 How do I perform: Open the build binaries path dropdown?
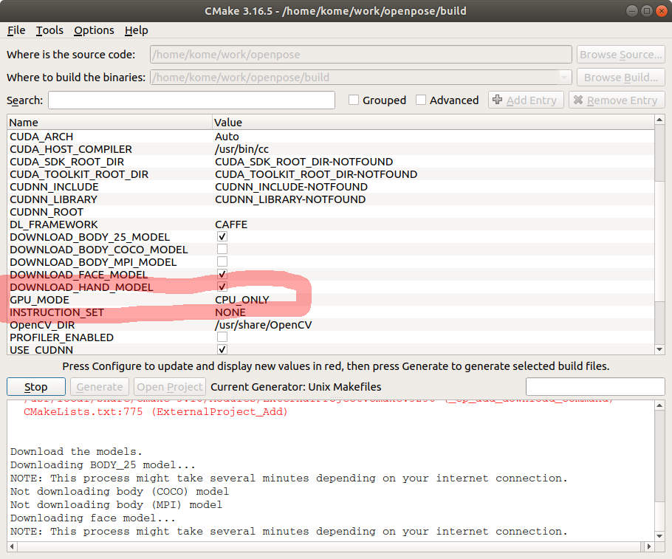click(564, 77)
